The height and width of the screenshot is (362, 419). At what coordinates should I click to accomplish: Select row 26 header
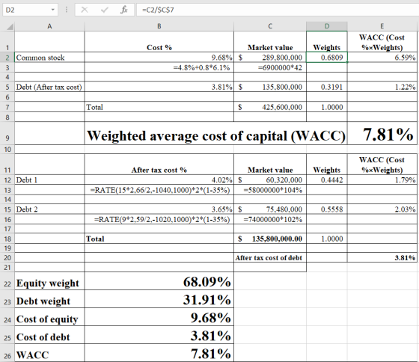coord(7,353)
